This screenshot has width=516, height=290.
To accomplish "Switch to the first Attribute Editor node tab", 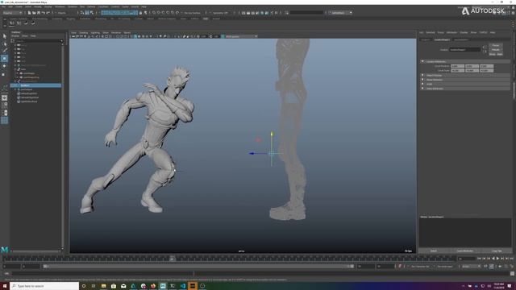I will tap(426, 39).
